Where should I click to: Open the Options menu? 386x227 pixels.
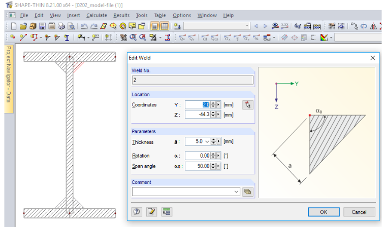pos(182,15)
